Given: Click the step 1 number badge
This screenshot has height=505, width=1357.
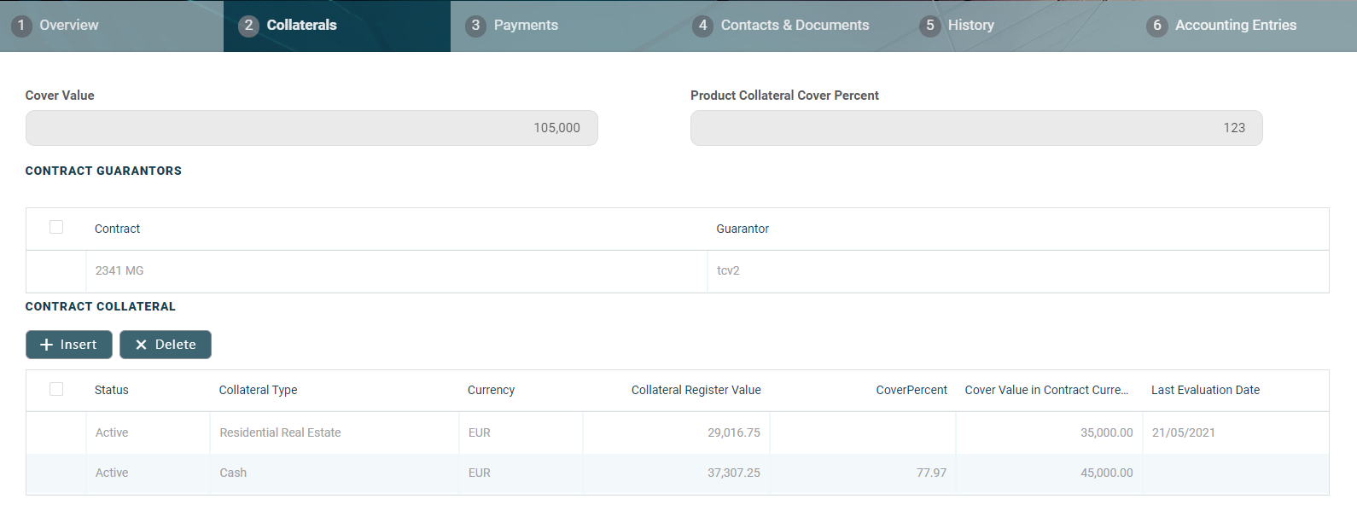Looking at the screenshot, I should pyautogui.click(x=21, y=26).
